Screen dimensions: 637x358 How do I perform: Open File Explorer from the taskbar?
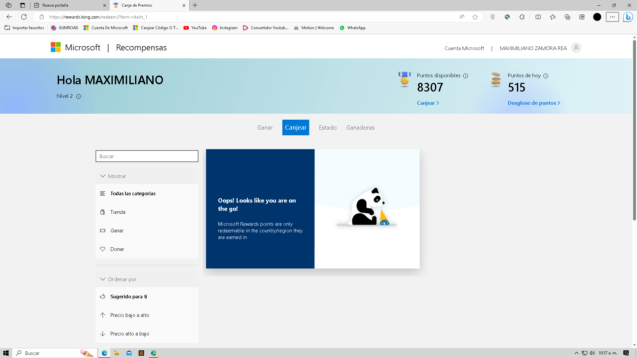116,353
